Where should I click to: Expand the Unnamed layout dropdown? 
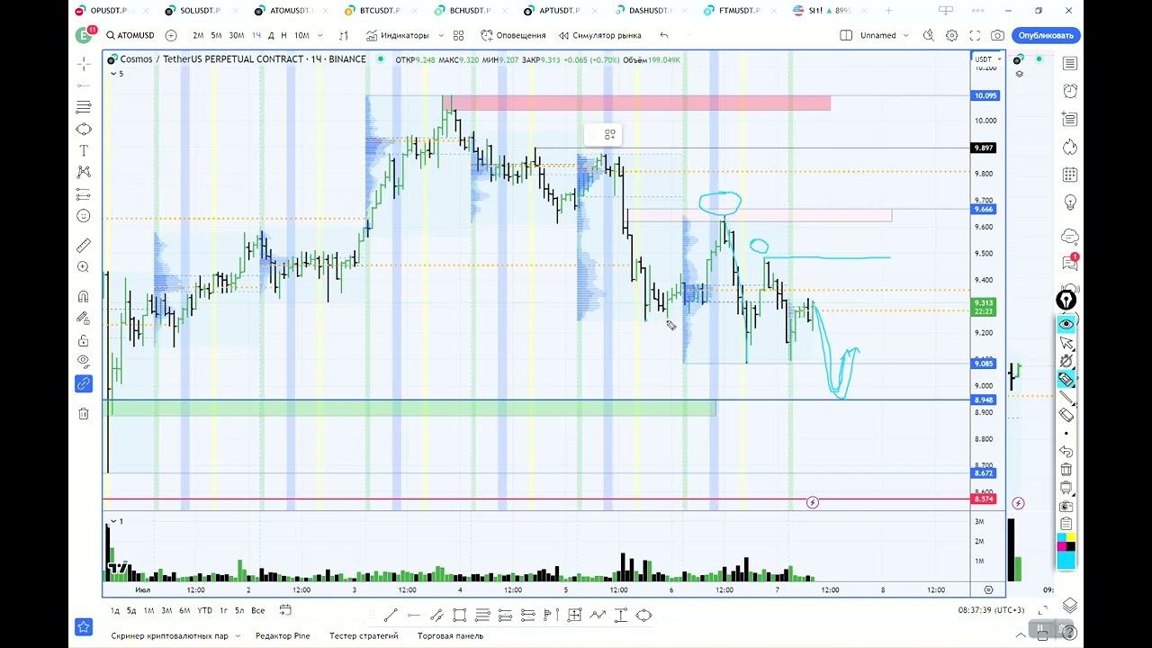(904, 35)
